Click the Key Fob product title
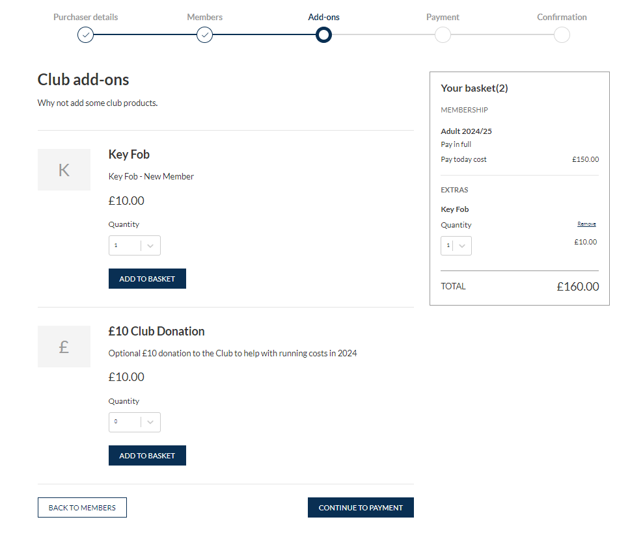630x539 pixels. coord(129,155)
